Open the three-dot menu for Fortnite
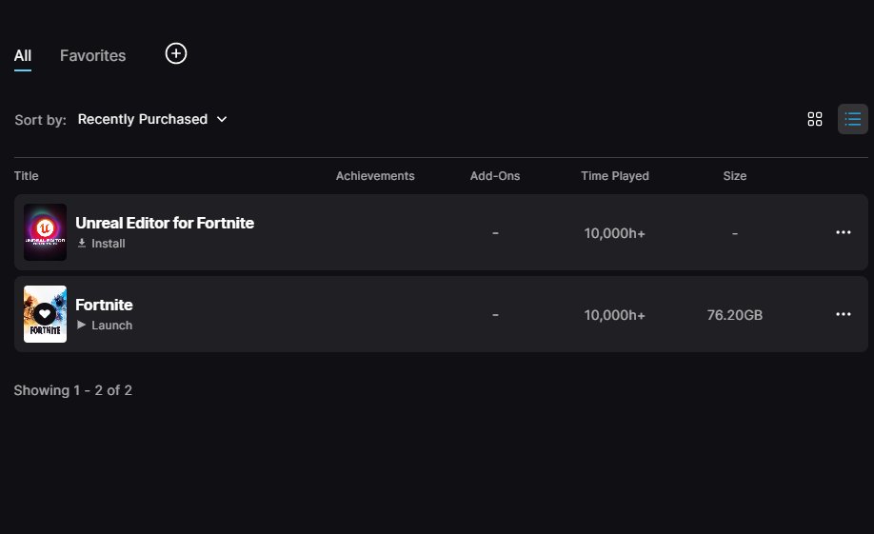 pos(843,314)
